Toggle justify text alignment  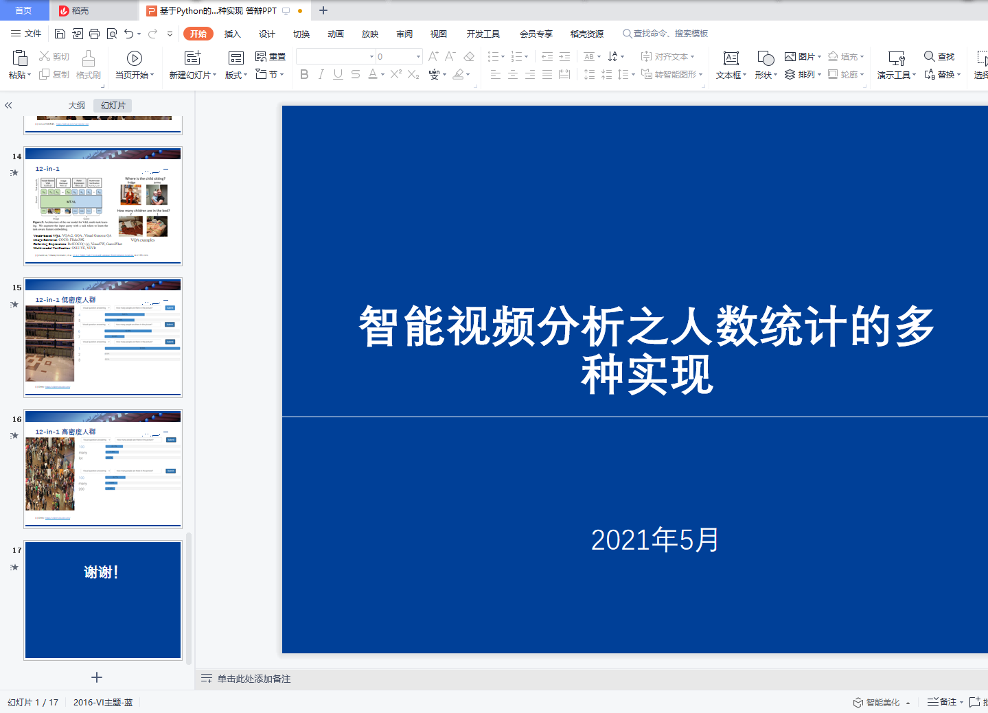point(547,74)
